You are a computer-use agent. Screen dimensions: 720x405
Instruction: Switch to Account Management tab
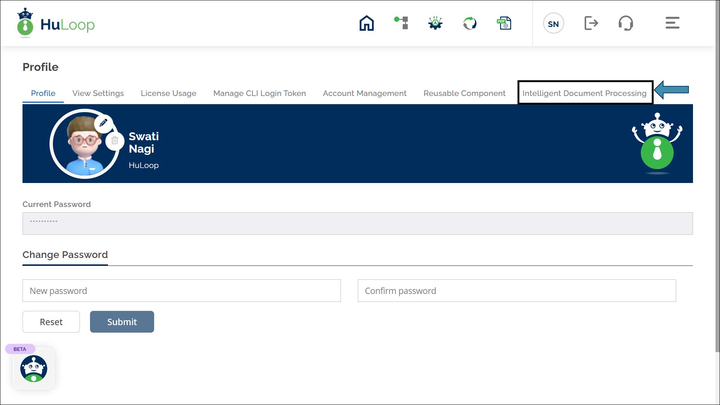pyautogui.click(x=364, y=93)
